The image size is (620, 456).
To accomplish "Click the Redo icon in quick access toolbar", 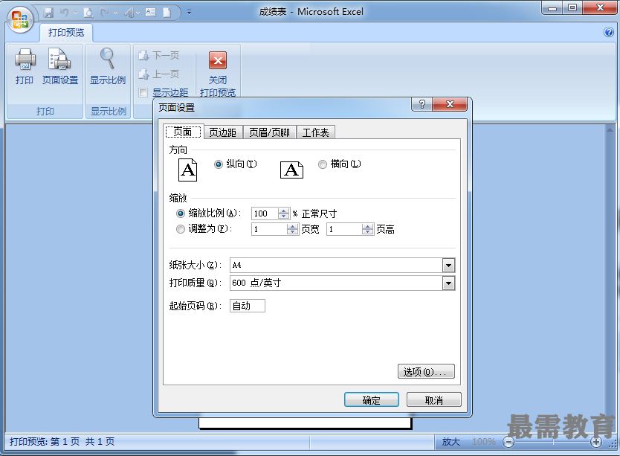I will [105, 13].
